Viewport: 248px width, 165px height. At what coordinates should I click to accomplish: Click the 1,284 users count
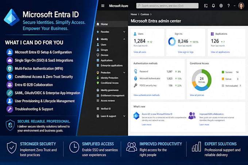[x=139, y=41]
